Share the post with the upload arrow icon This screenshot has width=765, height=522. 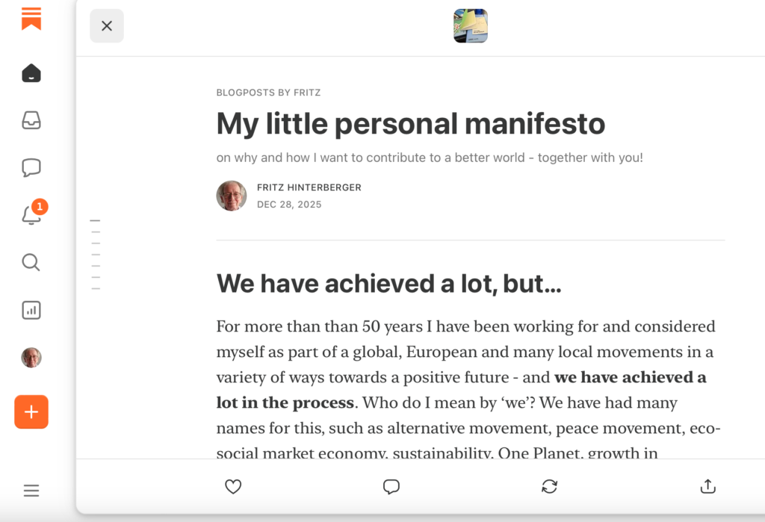(x=708, y=487)
